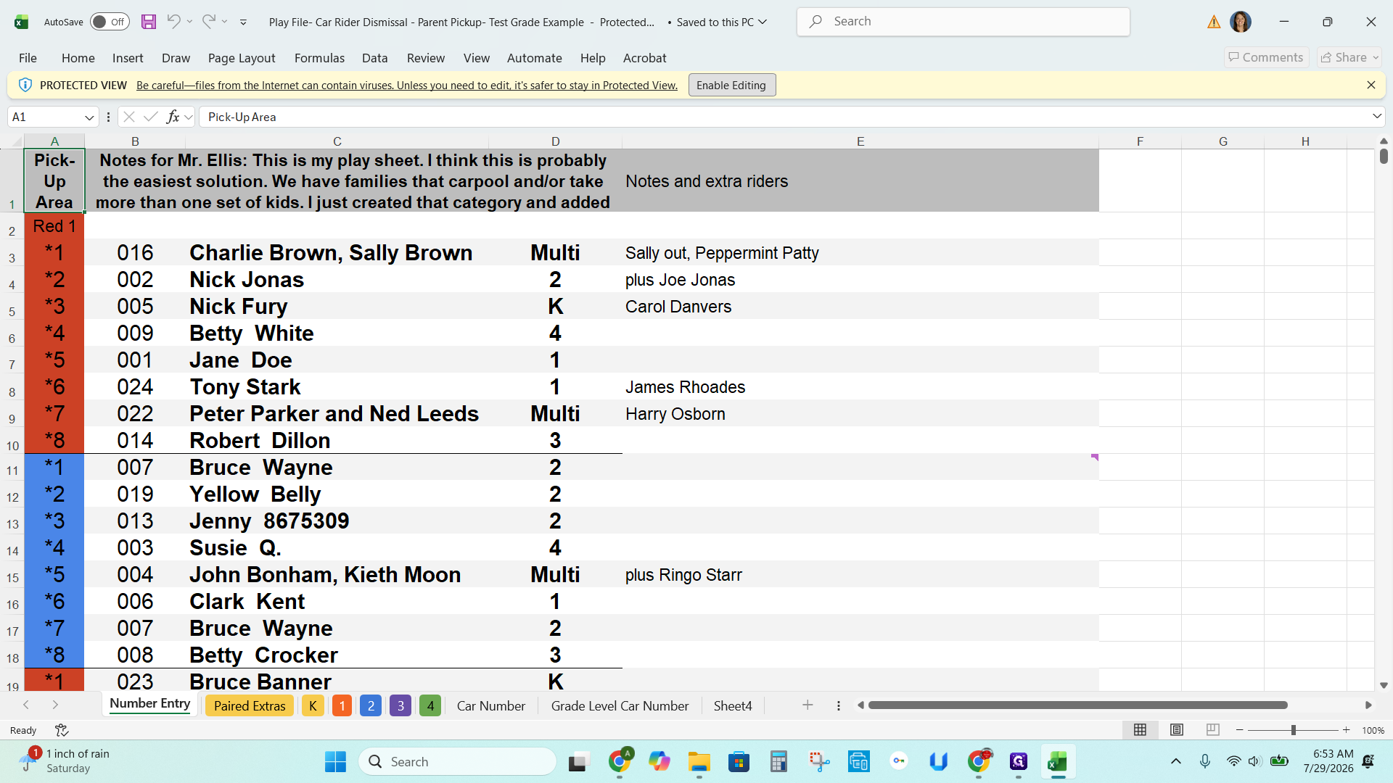Open sheet tab options three-dot icon
Image resolution: width=1393 pixels, height=783 pixels.
839,705
